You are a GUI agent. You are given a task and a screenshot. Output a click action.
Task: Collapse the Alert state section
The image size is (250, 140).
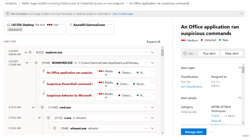pyautogui.click(x=240, y=68)
